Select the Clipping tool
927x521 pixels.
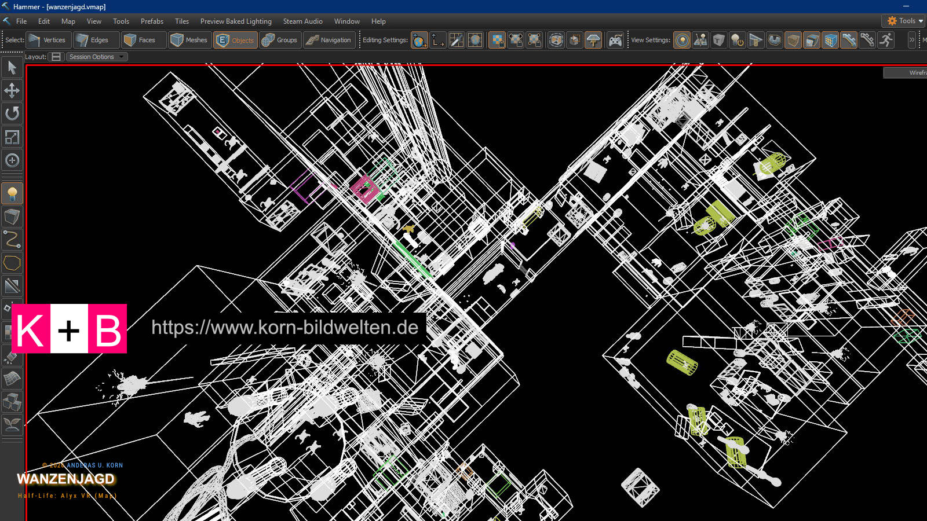click(x=12, y=286)
